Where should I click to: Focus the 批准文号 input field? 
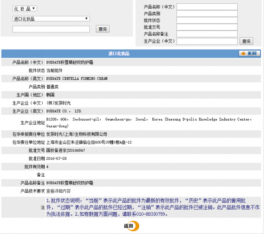[x=207, y=27]
